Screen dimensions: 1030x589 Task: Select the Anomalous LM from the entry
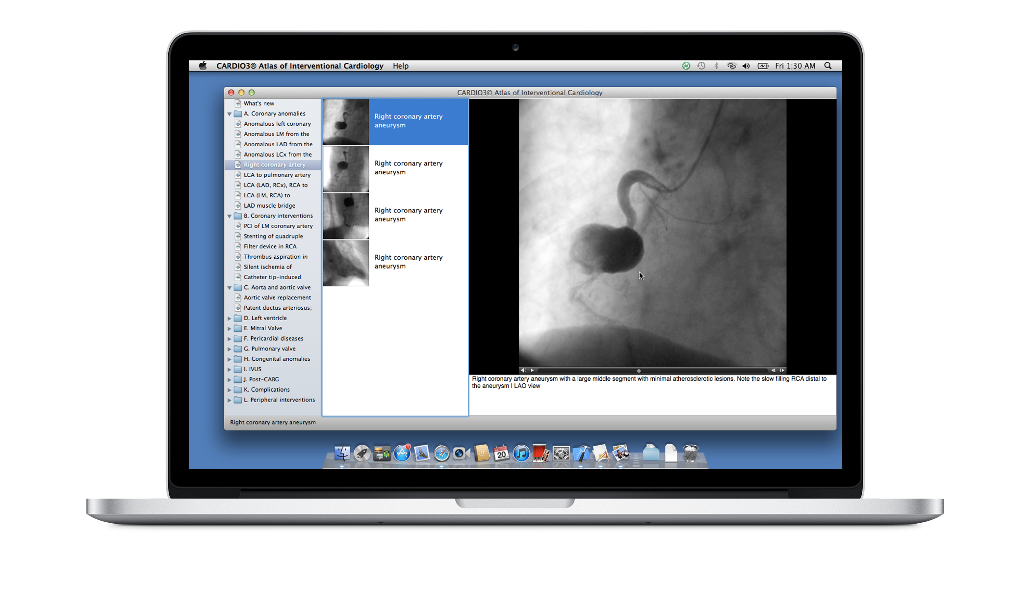(x=276, y=134)
